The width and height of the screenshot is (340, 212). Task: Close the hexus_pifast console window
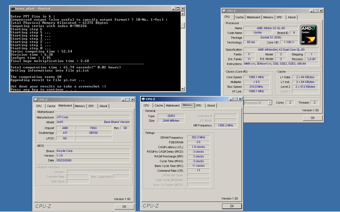(182, 8)
